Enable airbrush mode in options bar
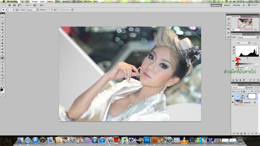 [x=55, y=10]
